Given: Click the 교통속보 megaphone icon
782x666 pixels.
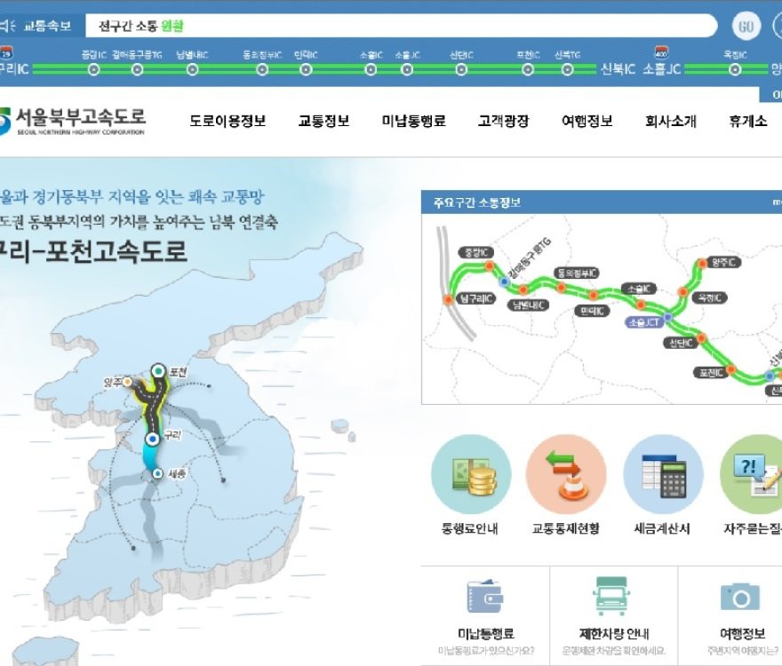Looking at the screenshot, I should click(x=7, y=26).
